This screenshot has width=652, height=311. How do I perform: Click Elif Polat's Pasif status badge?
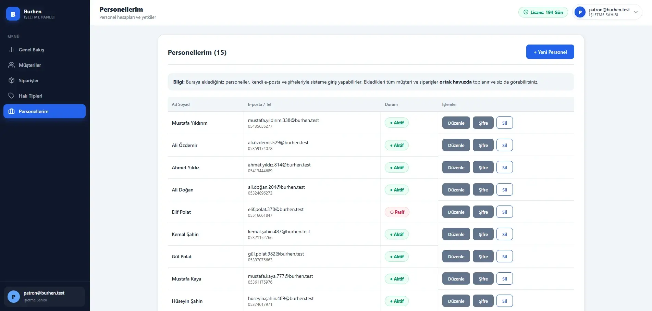tap(397, 212)
